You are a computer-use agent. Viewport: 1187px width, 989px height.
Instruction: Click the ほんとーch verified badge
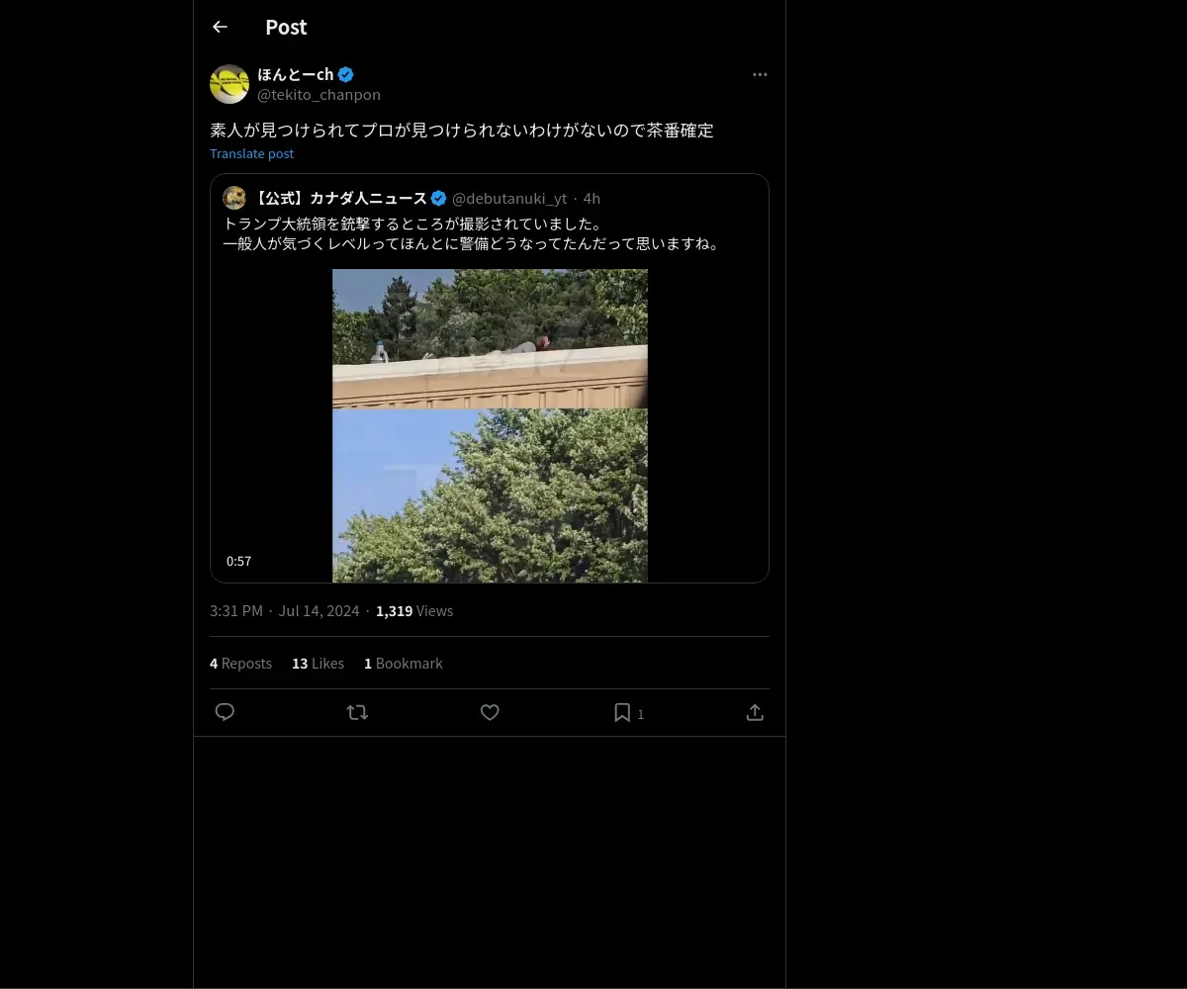point(346,74)
